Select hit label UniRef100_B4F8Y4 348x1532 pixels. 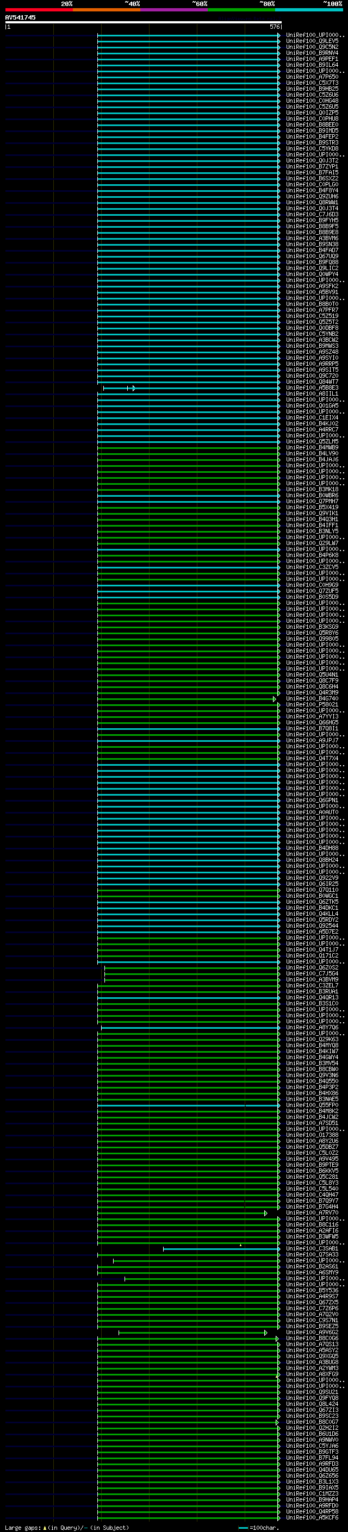pyautogui.click(x=312, y=190)
